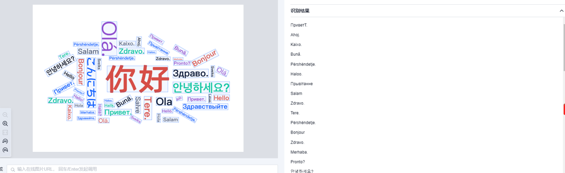Click the greyed-out zoom out icon

pyautogui.click(x=5, y=115)
